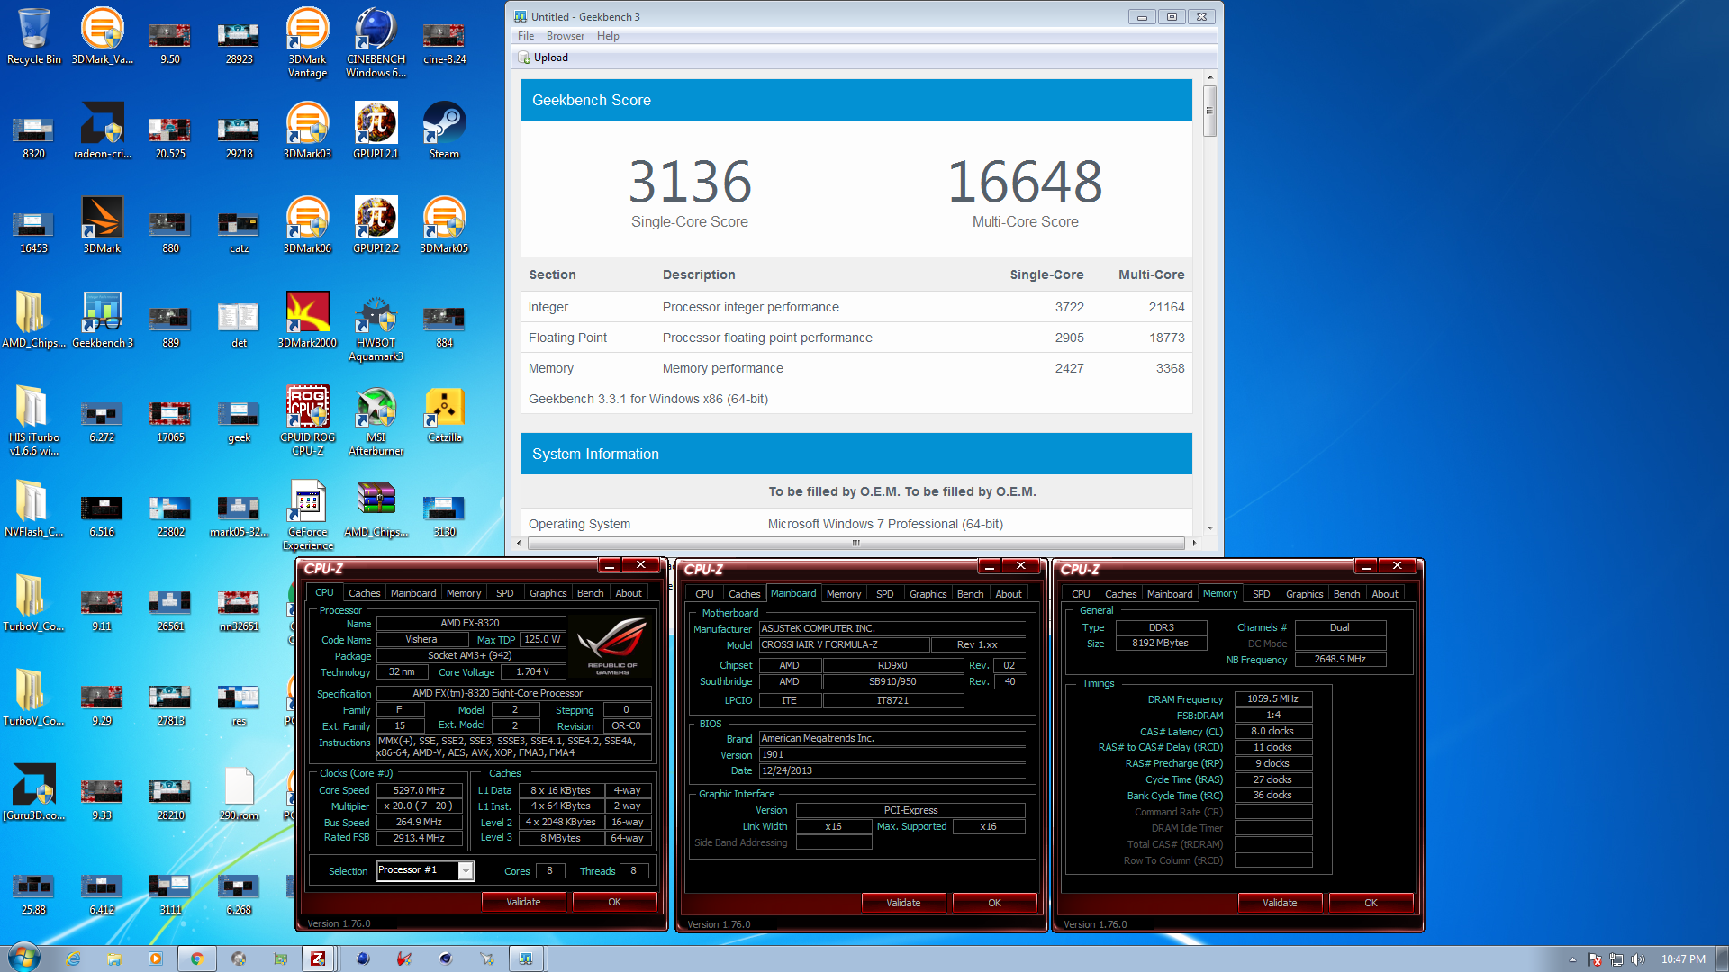Show hidden system tray icons arrow
The image size is (1729, 972).
[x=1572, y=959]
